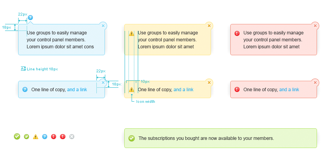329x160 pixels.
Task: Click the question icon inside one-line info box
Action: (25, 90)
